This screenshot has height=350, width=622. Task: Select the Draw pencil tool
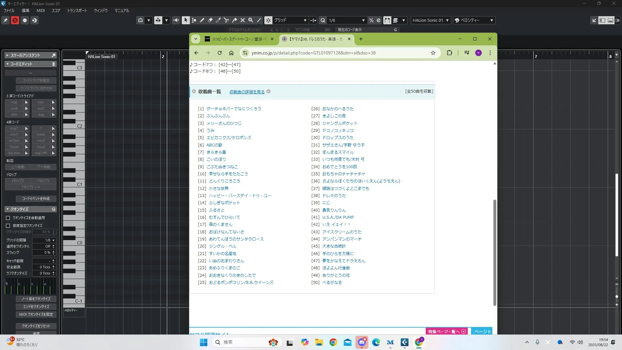point(202,20)
